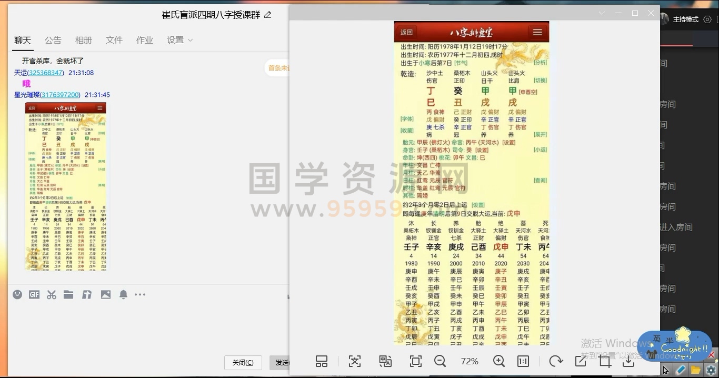Open the yellow folder icon at bottom right
The image size is (719, 378).
[x=695, y=371]
